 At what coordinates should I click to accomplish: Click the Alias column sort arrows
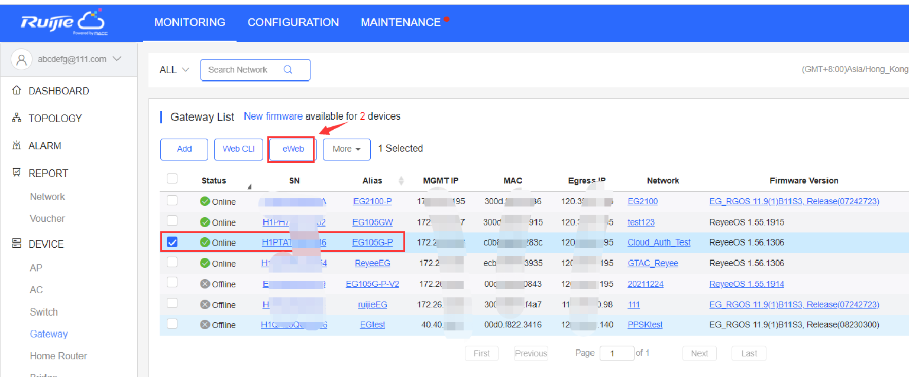(x=402, y=181)
